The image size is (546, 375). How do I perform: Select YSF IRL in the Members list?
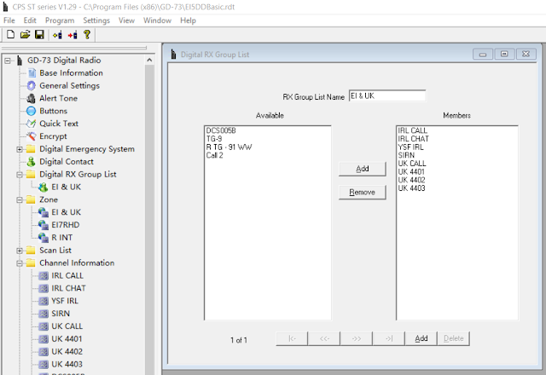411,147
